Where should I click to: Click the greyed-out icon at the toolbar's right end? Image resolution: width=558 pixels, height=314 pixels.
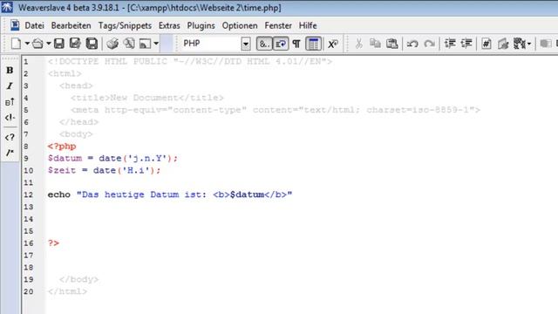click(546, 44)
